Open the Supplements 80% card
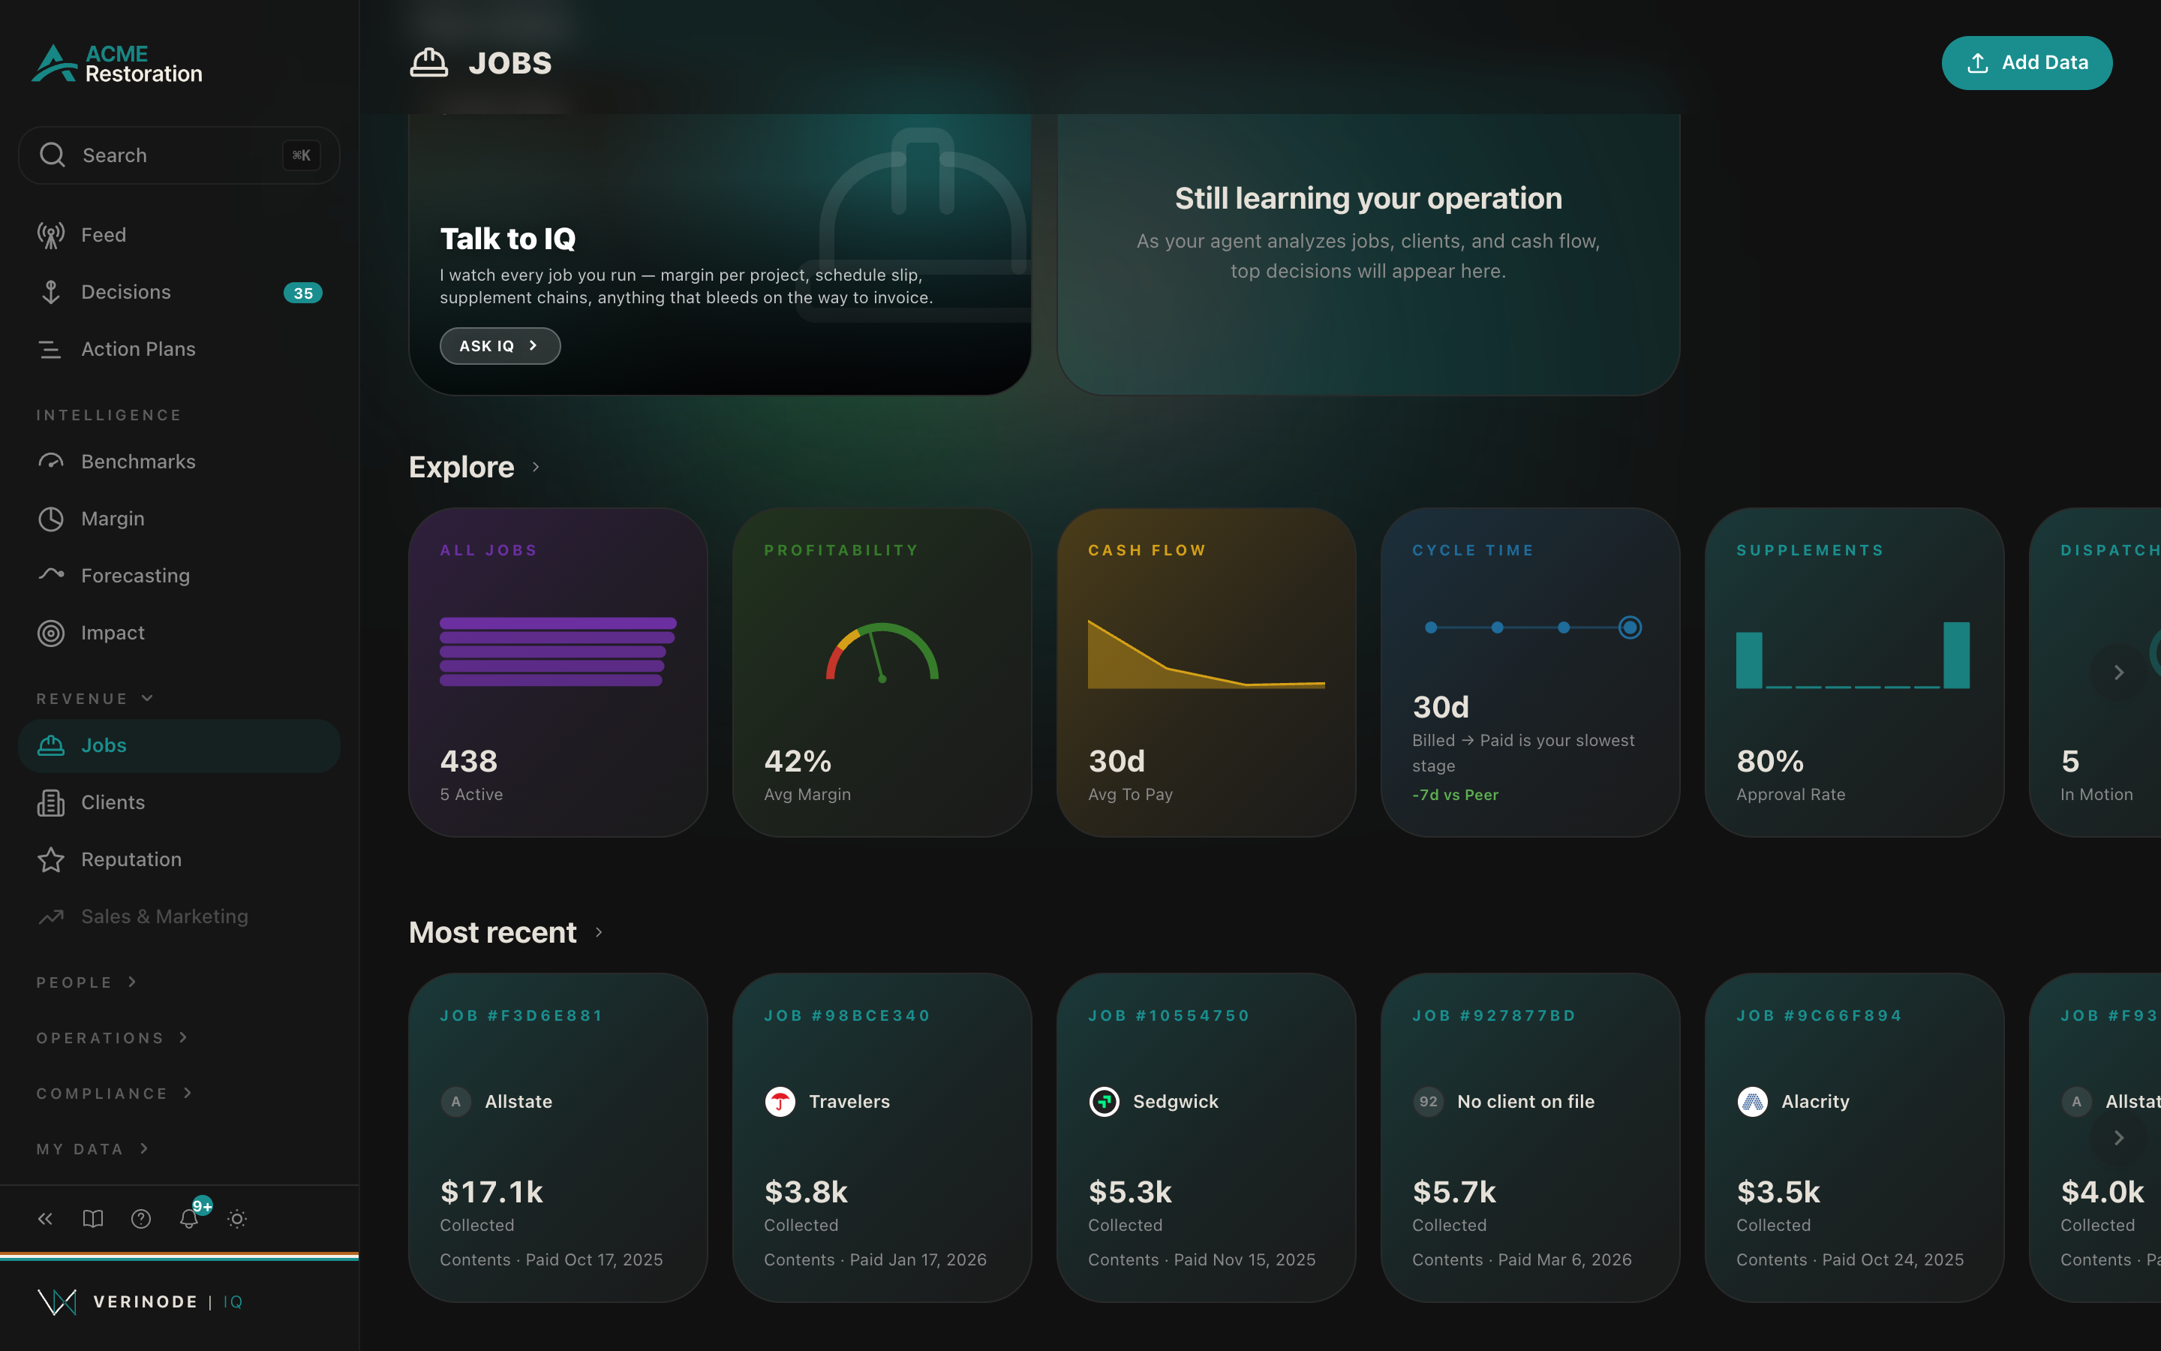 pyautogui.click(x=1855, y=672)
